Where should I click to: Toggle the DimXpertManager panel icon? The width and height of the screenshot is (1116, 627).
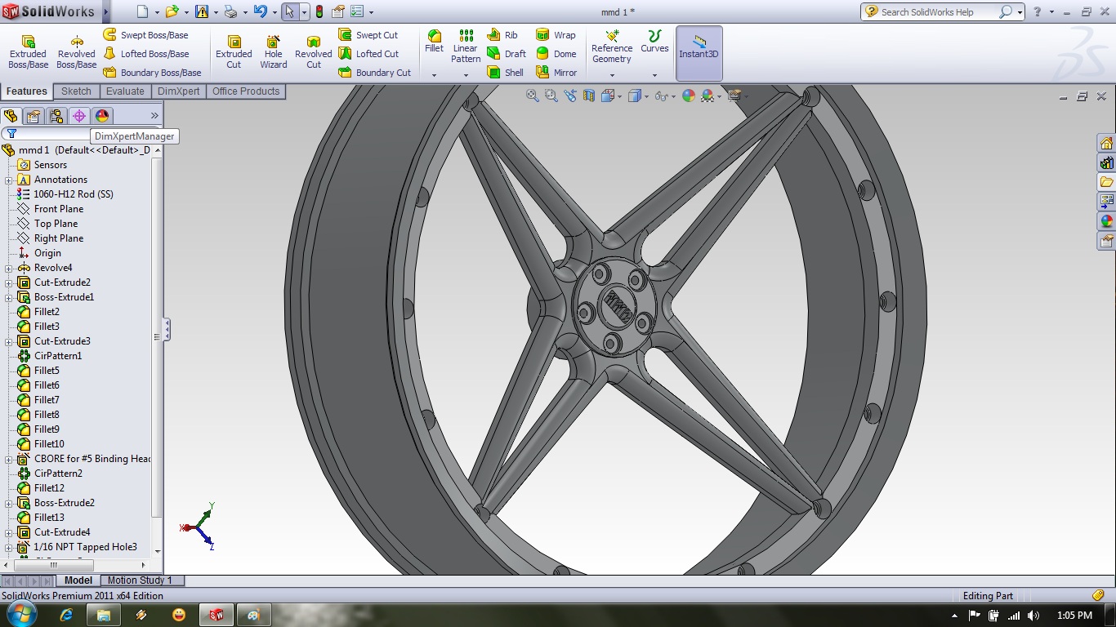pyautogui.click(x=78, y=116)
